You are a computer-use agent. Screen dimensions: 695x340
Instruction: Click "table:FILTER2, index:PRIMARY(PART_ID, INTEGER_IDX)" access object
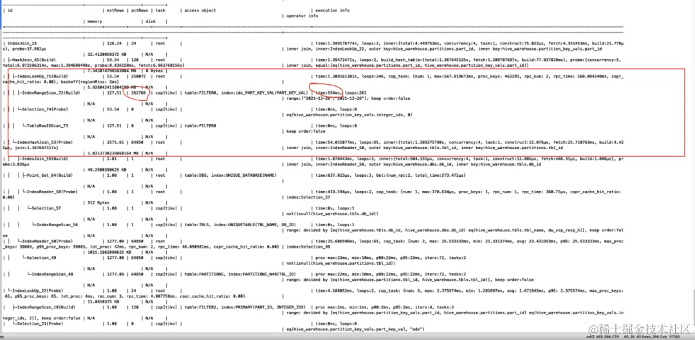pyautogui.click(x=246, y=307)
